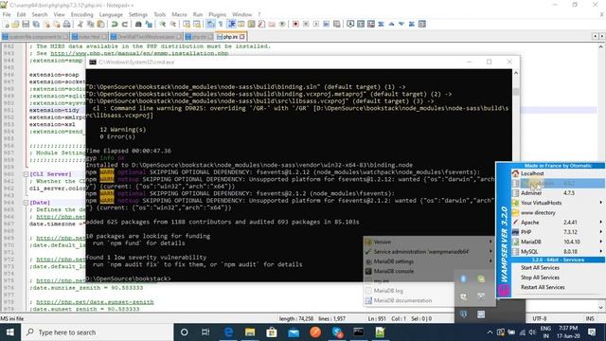Click the Copy toolbar icon
The image size is (606, 341).
(91, 24)
